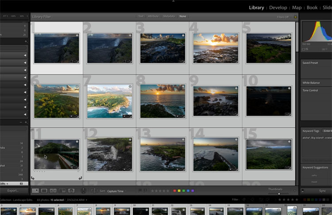Image resolution: width=332 pixels, height=215 pixels.
Task: Open the _DSC6234.ARW filename dropdown
Action: click(76, 200)
